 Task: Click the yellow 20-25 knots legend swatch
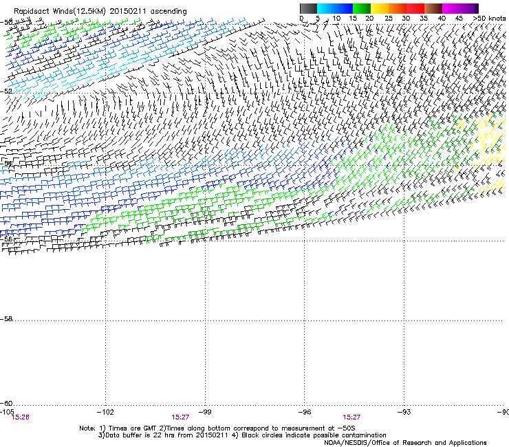380,8
